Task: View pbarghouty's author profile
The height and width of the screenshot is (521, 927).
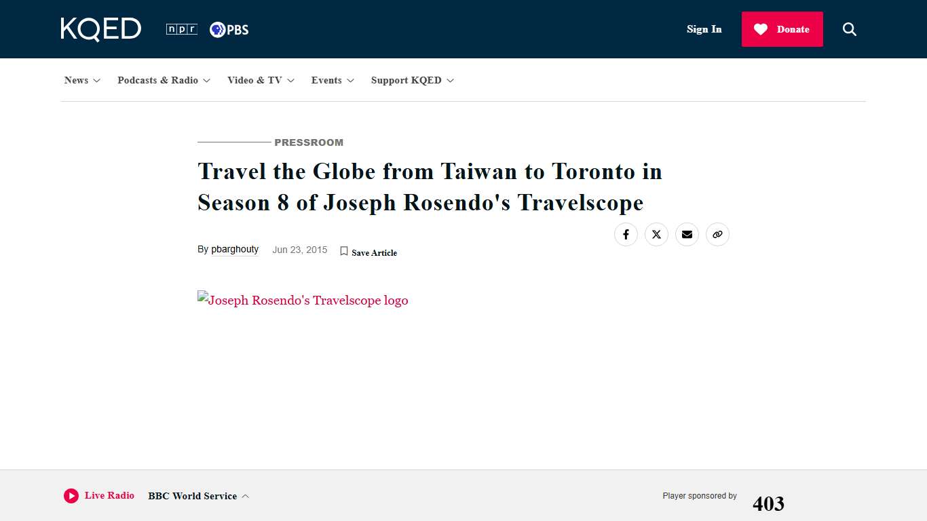Action: coord(235,250)
